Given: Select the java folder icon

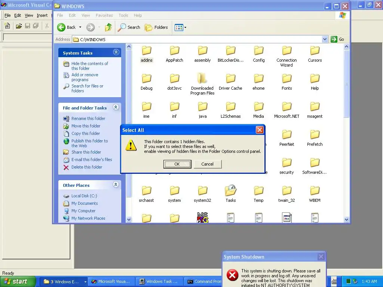Looking at the screenshot, I should [x=202, y=107].
